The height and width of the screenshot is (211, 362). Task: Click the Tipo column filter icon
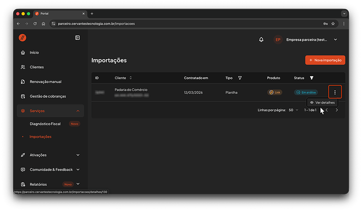point(240,78)
